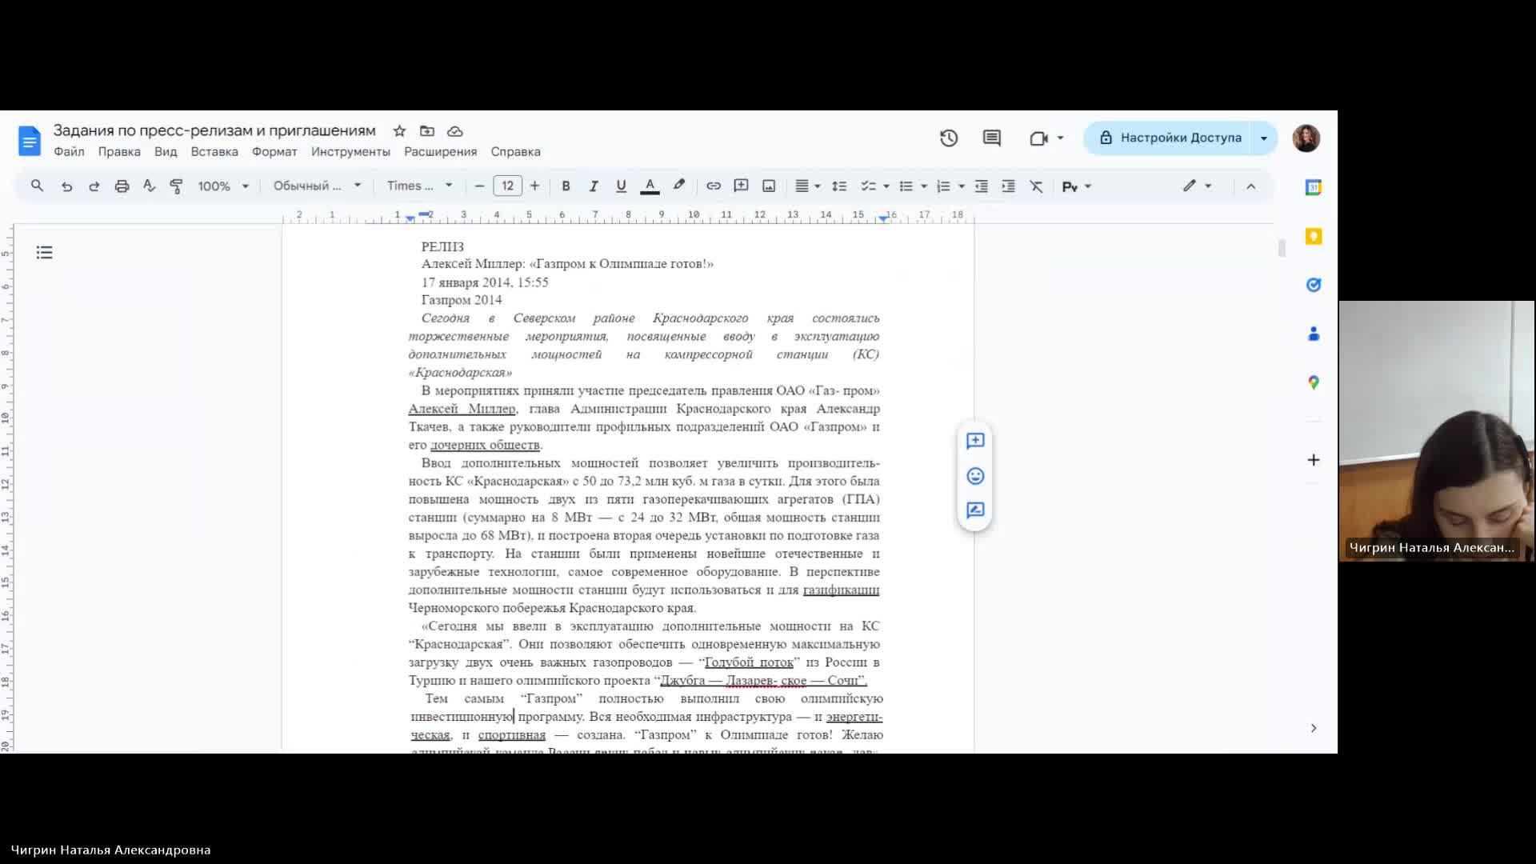
Task: Open the Справка menu
Action: 515,152
